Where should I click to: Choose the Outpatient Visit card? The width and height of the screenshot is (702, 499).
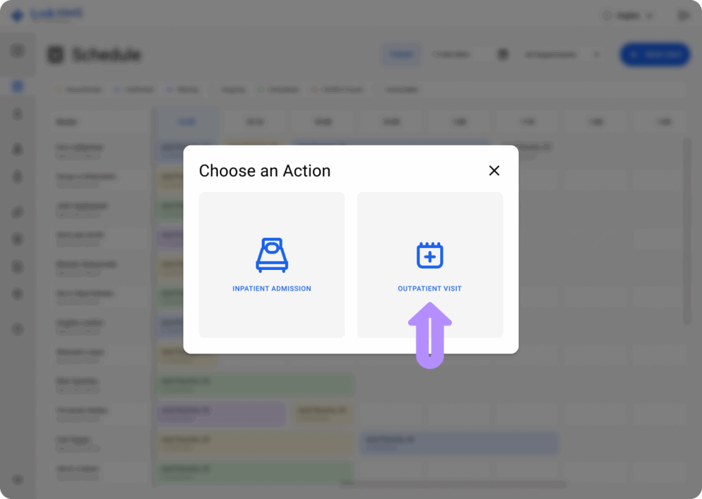pos(430,265)
